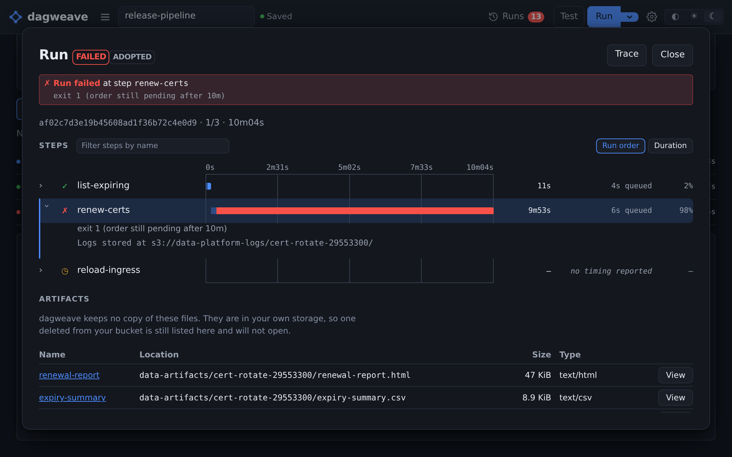Click the ADOPTED badge
The height and width of the screenshot is (457, 732).
tap(132, 57)
